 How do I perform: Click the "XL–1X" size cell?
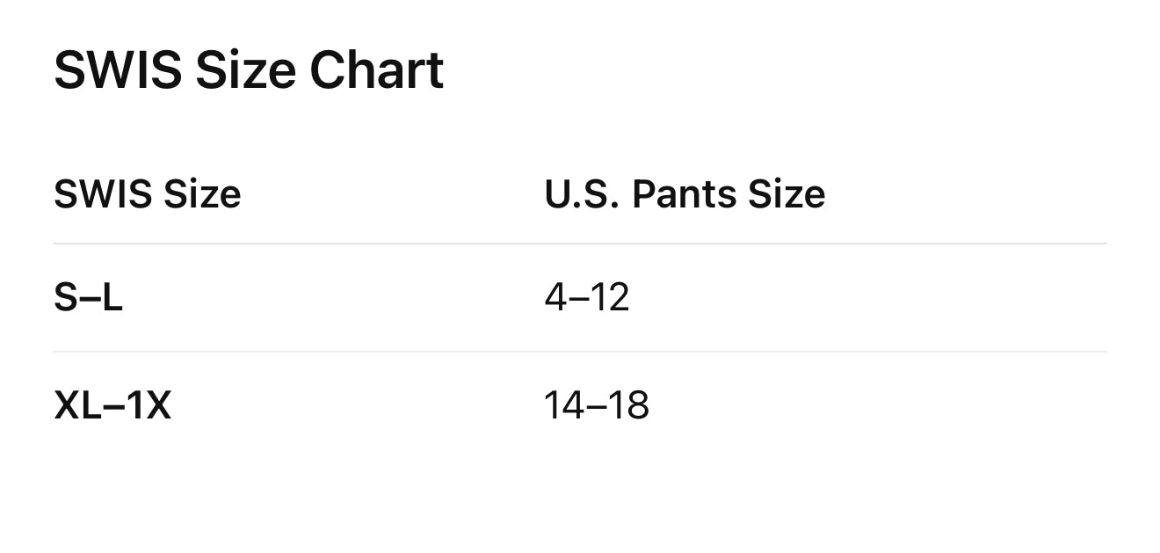point(112,405)
